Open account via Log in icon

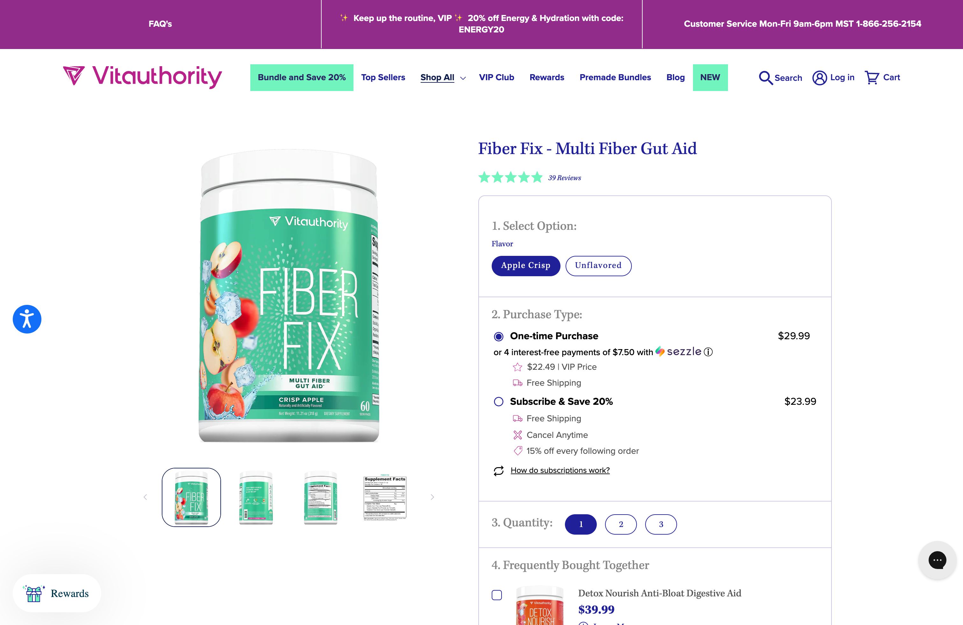tap(819, 78)
